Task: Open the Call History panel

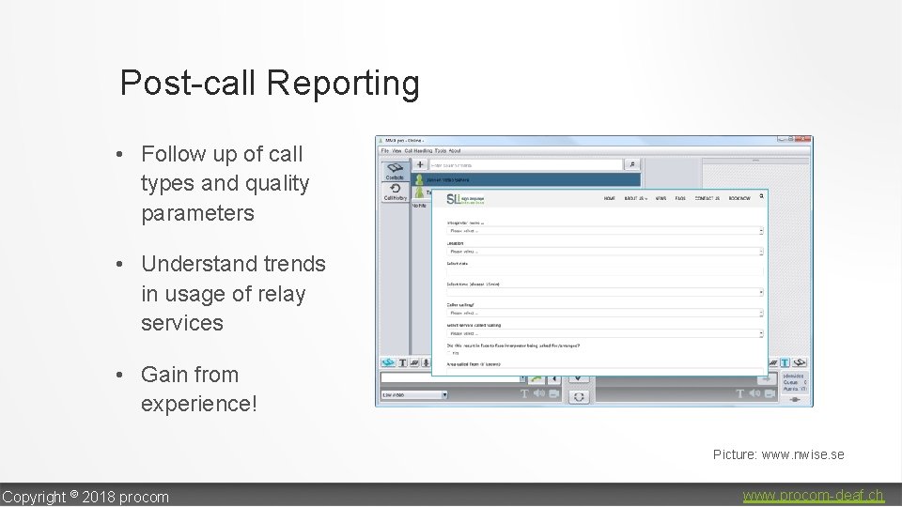Action: tap(395, 192)
